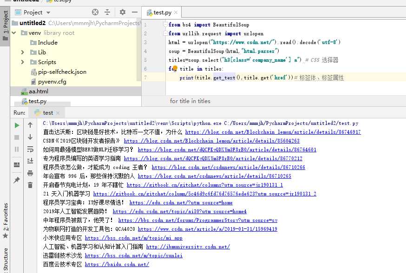Open Project panel settings gear
The image size is (406, 273).
coord(123,12)
